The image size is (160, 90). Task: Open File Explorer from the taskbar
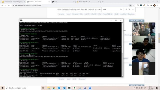(48, 88)
